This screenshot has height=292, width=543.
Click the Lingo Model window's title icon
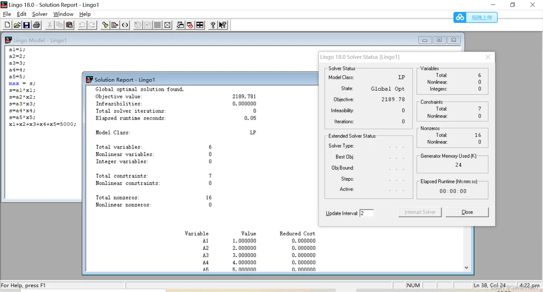click(9, 40)
